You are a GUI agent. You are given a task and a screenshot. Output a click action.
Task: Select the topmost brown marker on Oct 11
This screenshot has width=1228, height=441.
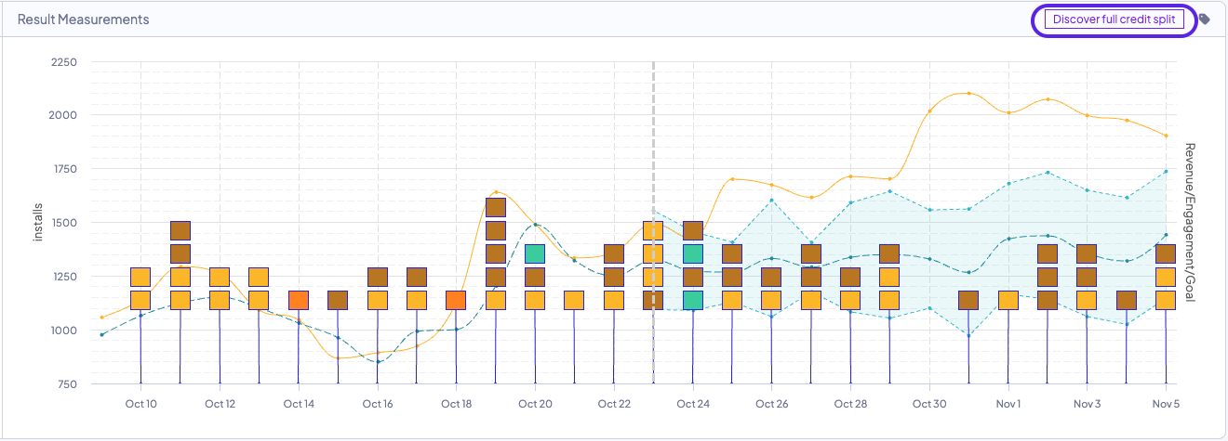pyautogui.click(x=180, y=230)
